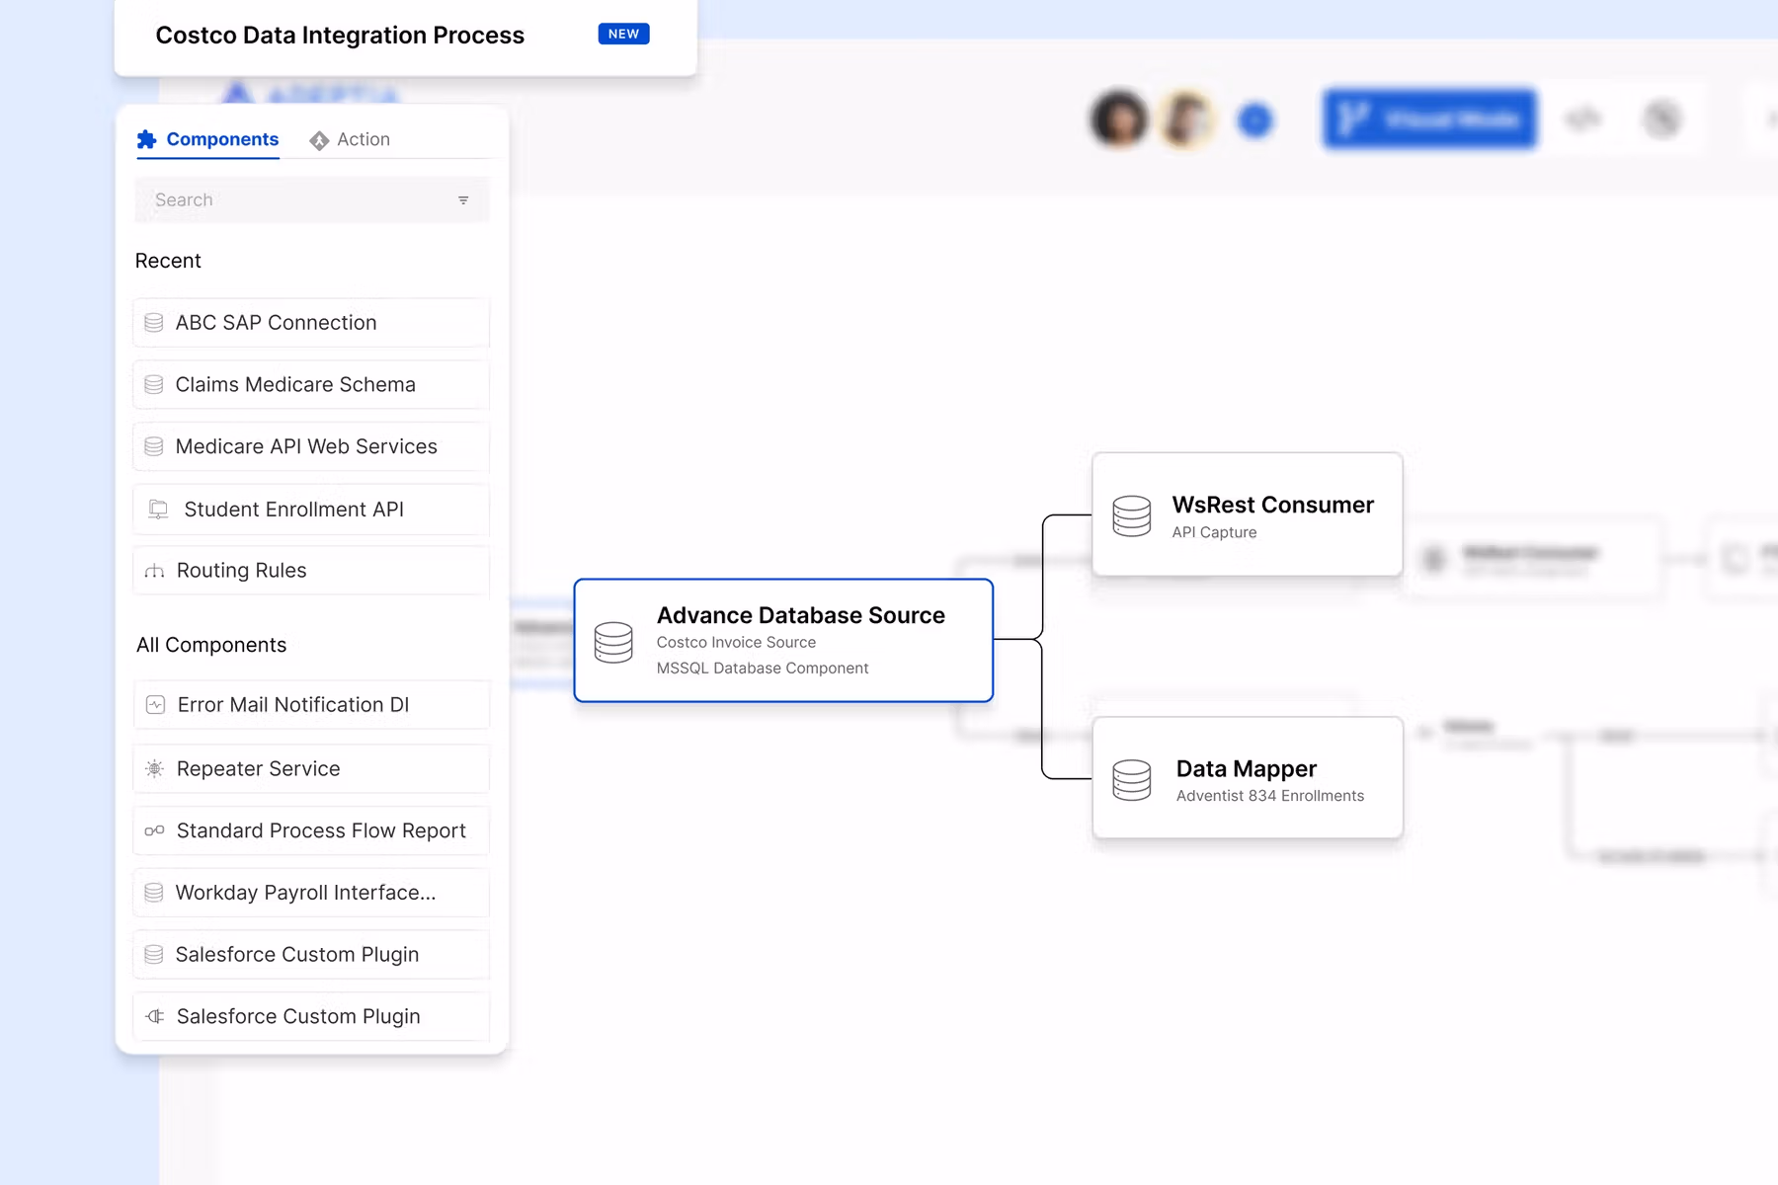Select Student Enrollment API component
Viewport: 1778px width, 1185px height.
(311, 510)
